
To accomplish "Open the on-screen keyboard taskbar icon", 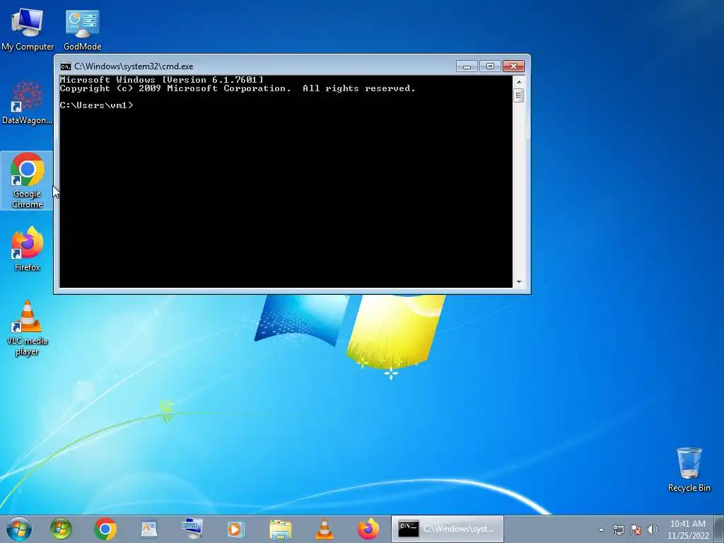I will tap(192, 529).
